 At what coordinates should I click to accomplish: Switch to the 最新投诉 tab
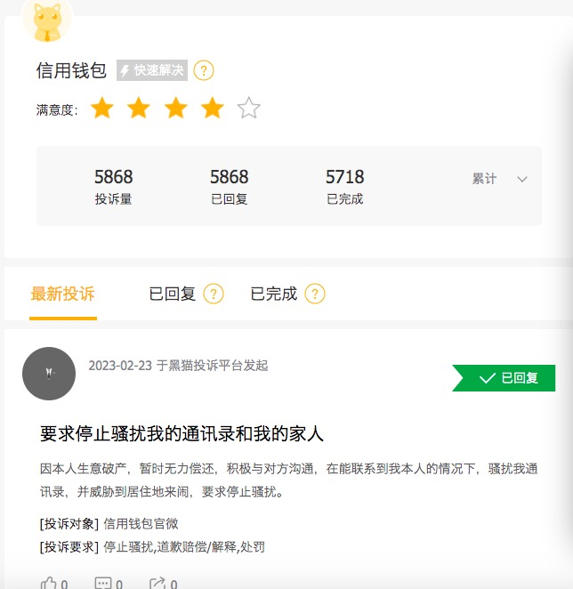click(x=62, y=294)
